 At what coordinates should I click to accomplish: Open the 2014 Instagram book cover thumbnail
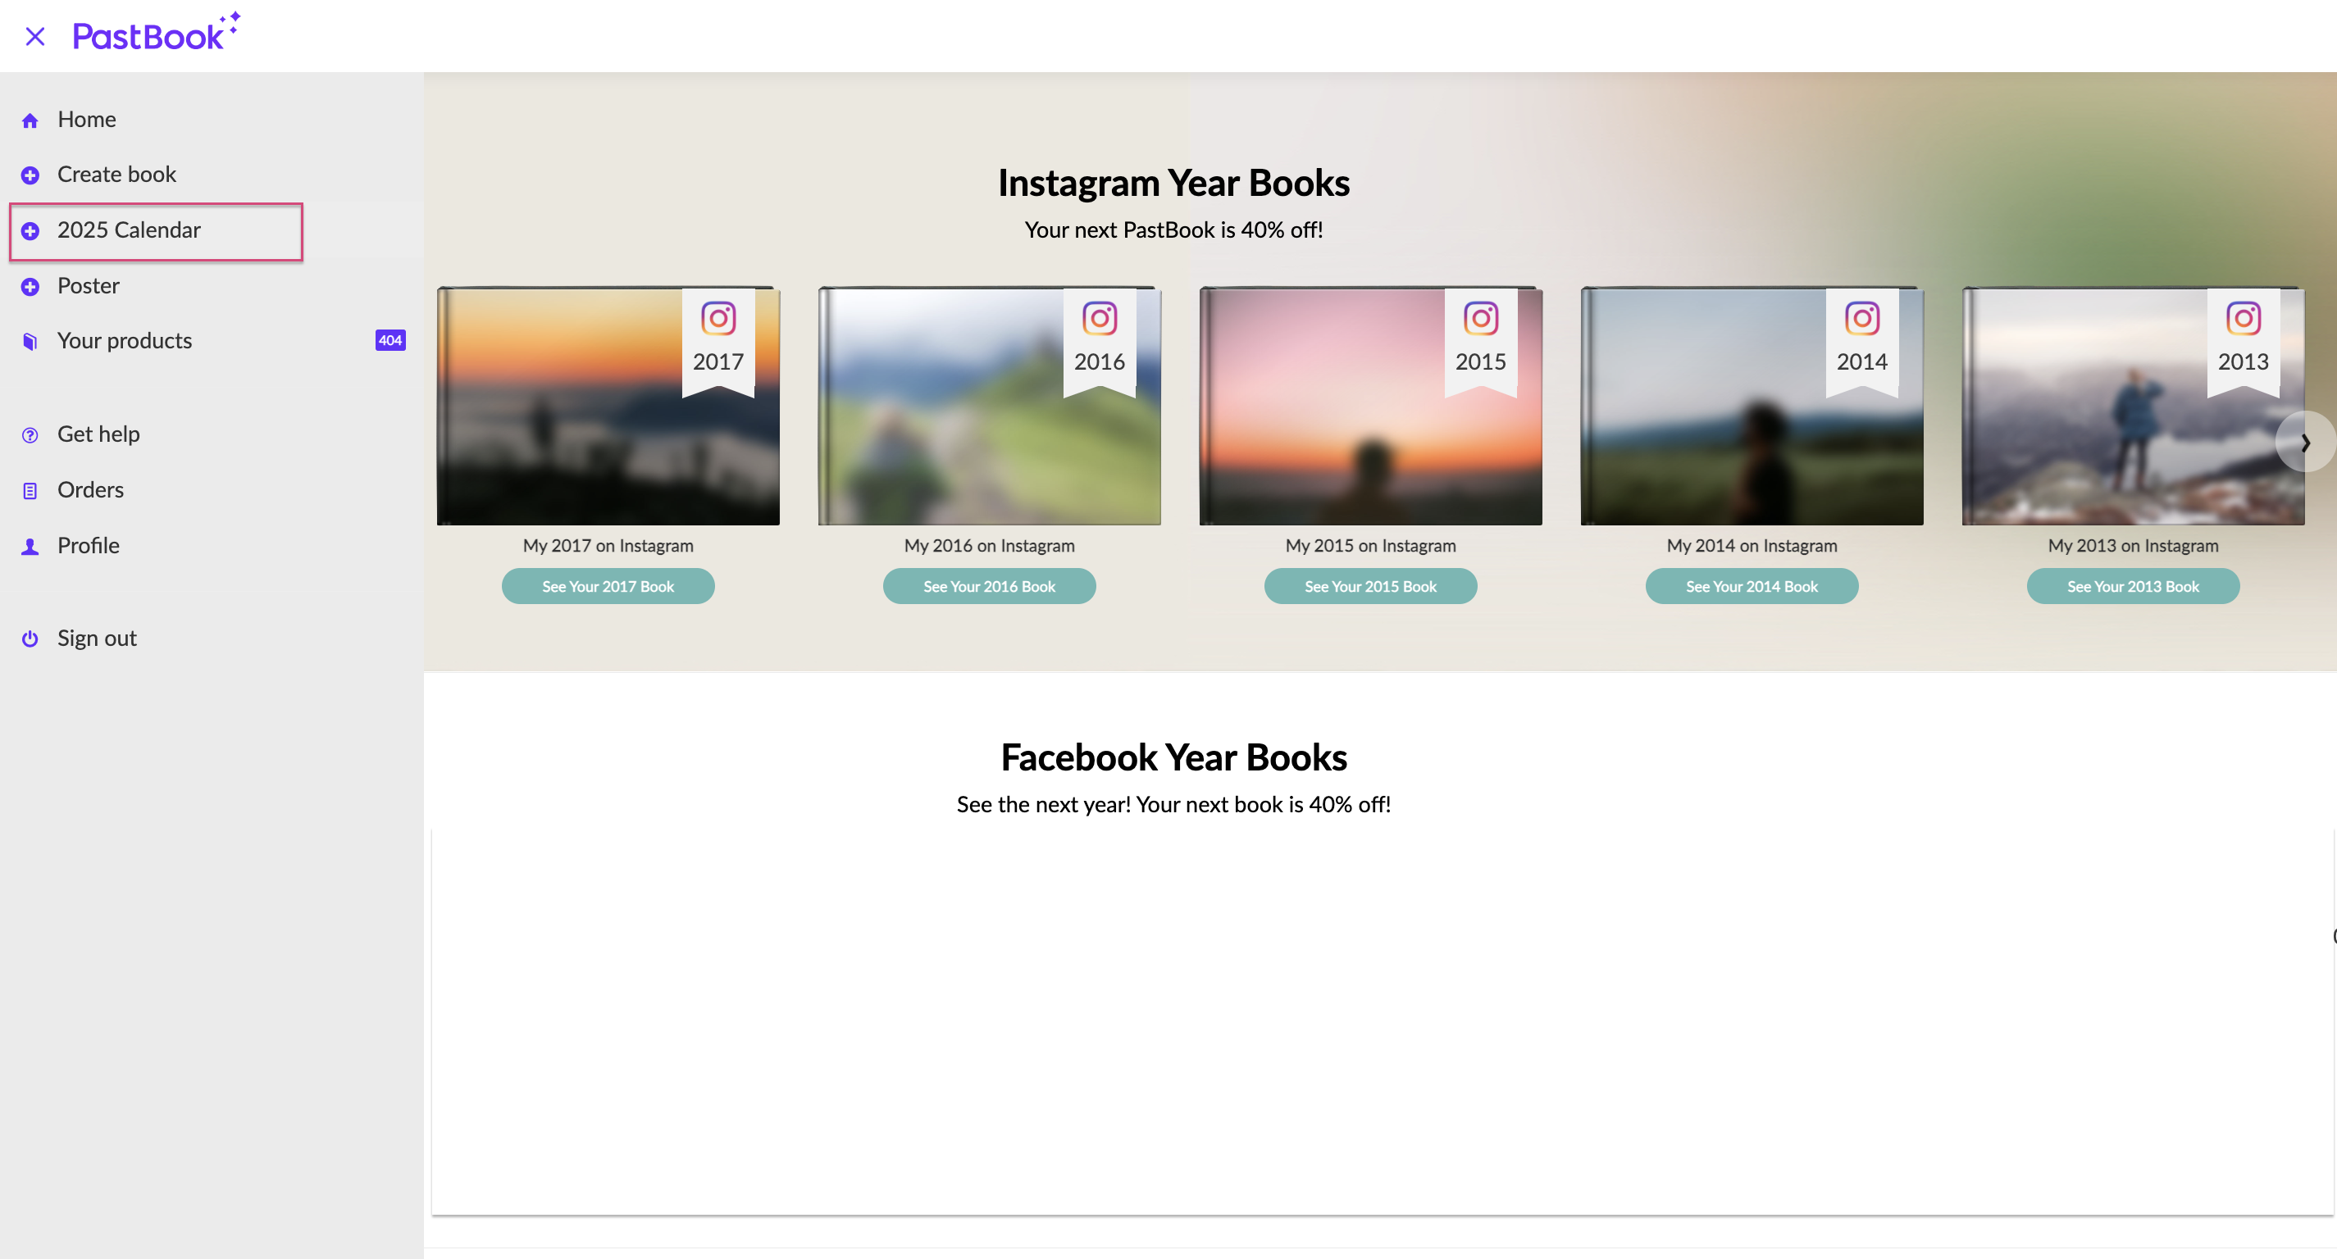coord(1751,406)
